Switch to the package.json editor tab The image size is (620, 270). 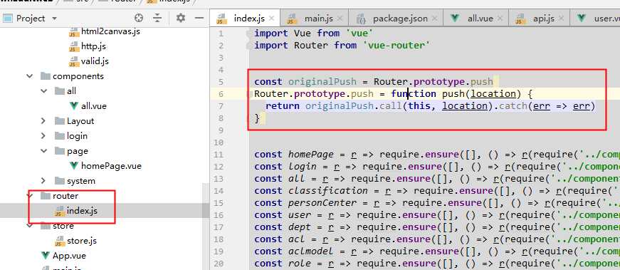[x=396, y=19]
